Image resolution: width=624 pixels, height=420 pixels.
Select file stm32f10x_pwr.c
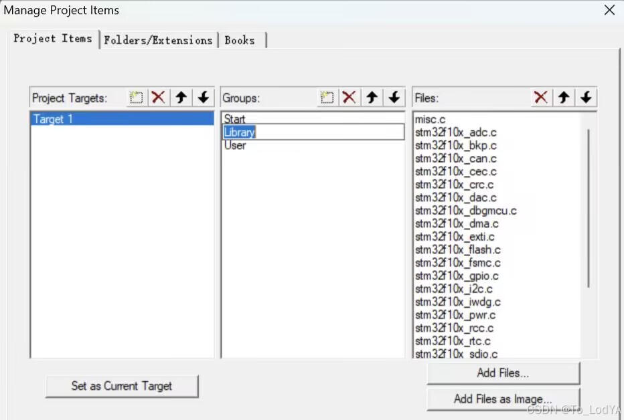coord(455,315)
